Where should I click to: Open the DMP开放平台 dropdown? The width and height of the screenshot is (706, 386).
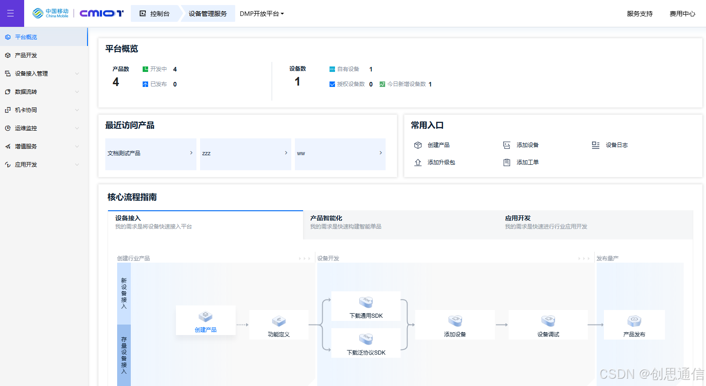pyautogui.click(x=262, y=13)
